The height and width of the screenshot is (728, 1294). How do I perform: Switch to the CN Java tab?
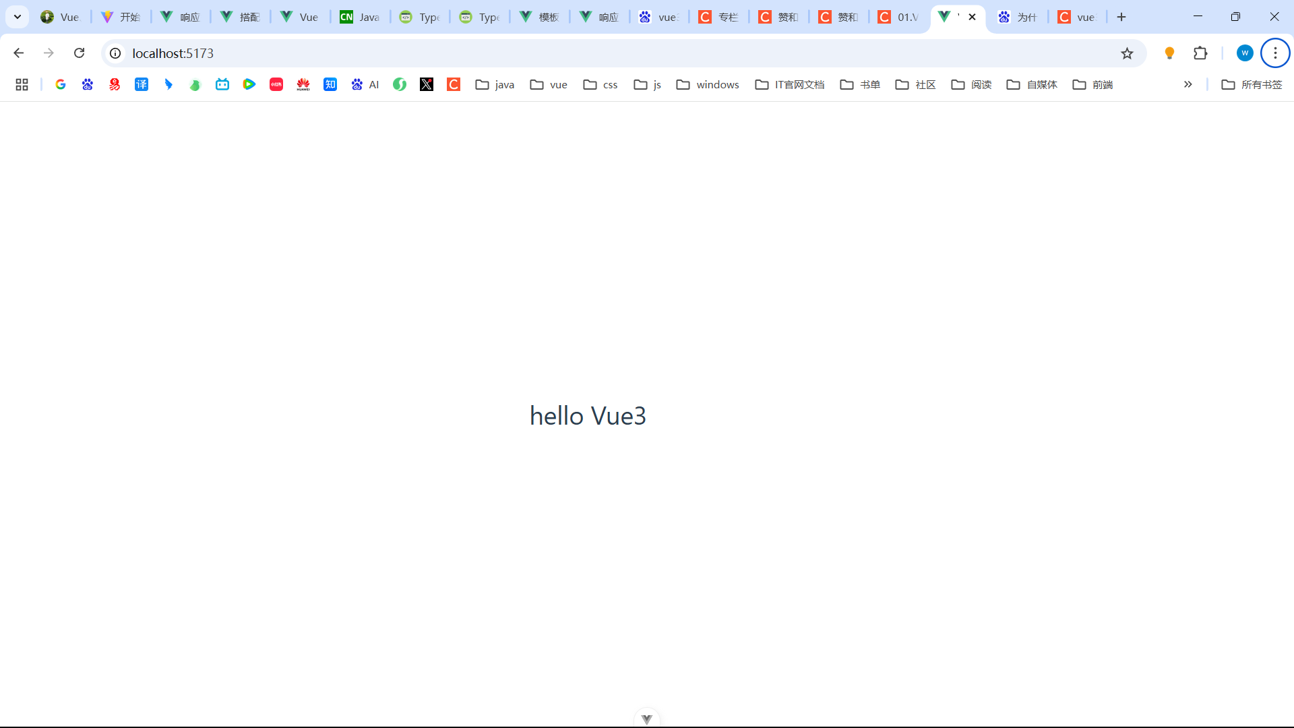(360, 17)
